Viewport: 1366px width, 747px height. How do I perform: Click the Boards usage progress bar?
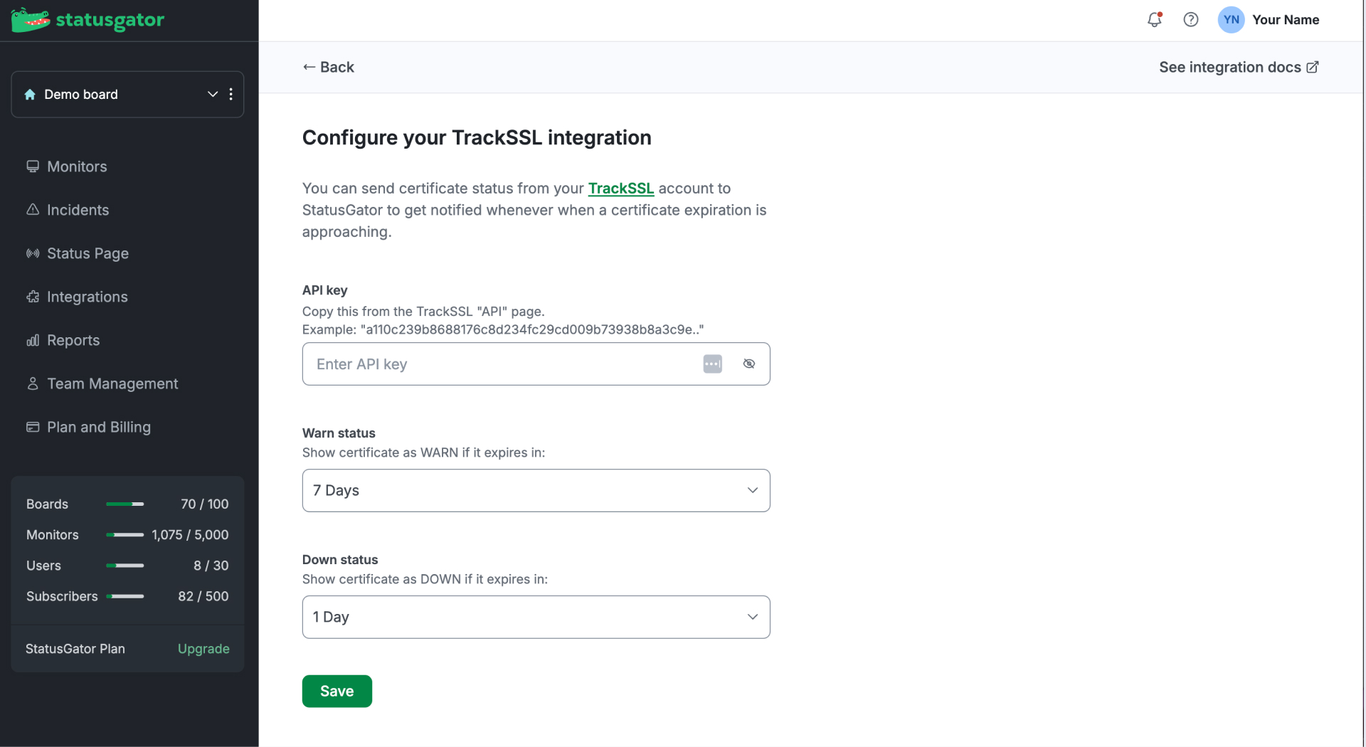click(x=125, y=504)
